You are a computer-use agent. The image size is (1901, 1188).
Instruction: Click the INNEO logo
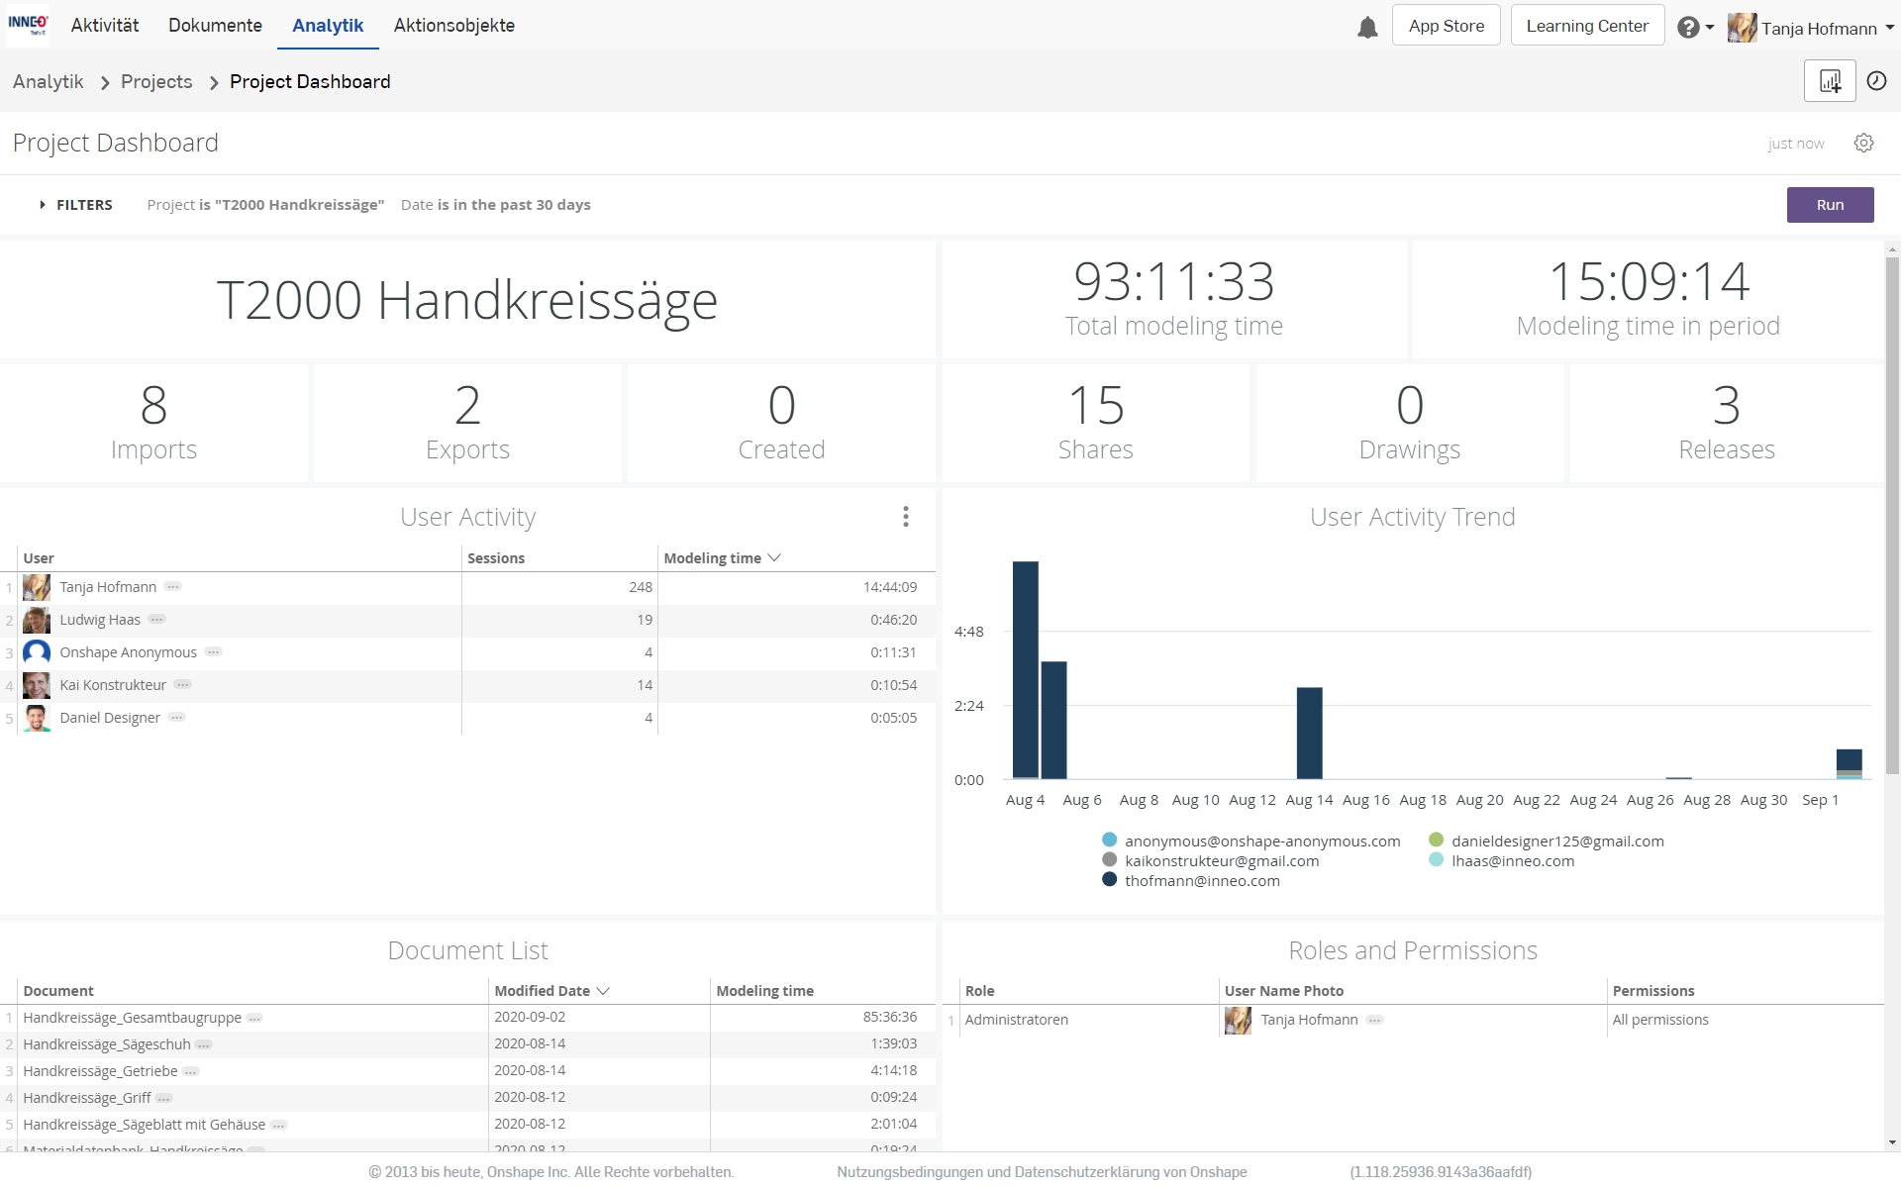click(x=27, y=24)
